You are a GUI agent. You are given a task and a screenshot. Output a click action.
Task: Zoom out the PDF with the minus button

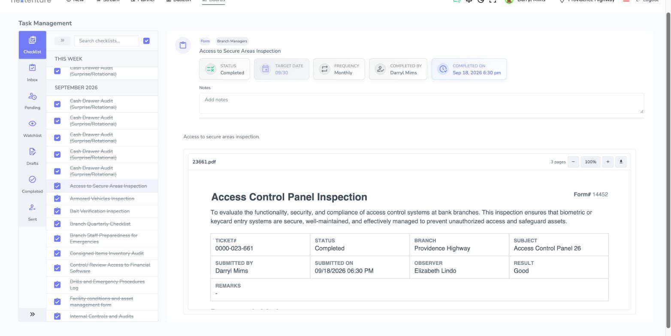(573, 162)
